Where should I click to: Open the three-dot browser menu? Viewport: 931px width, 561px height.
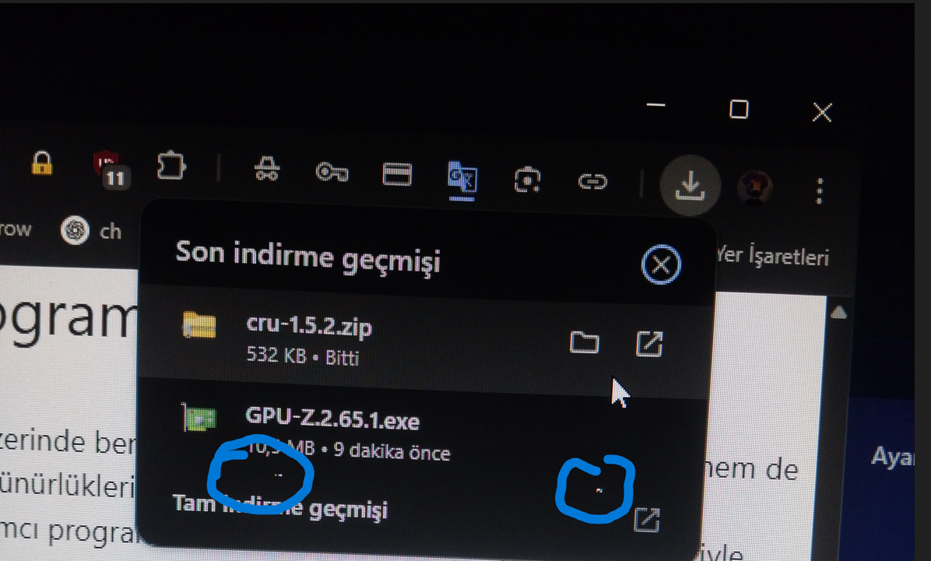coord(820,191)
